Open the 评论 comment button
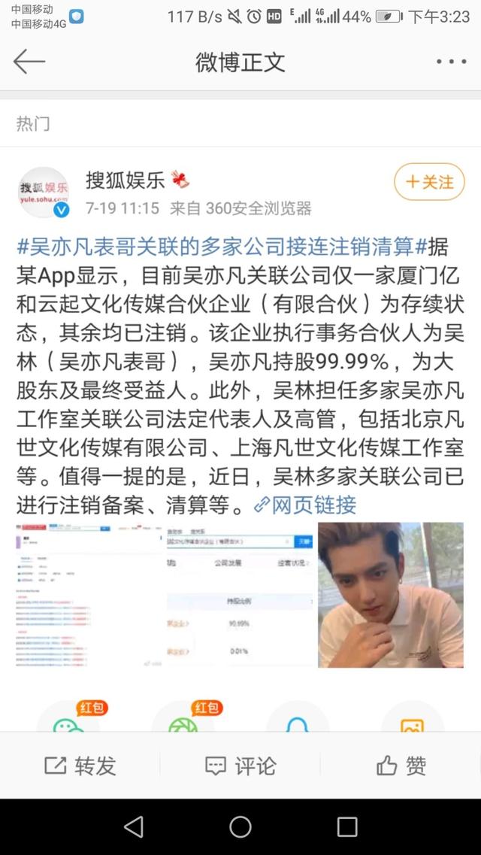Screen dimensions: 481x855 click(x=240, y=766)
